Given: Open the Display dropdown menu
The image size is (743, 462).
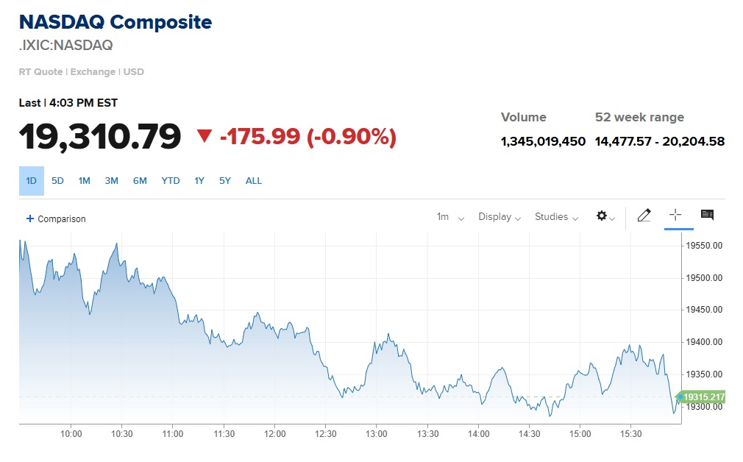Looking at the screenshot, I should click(500, 217).
